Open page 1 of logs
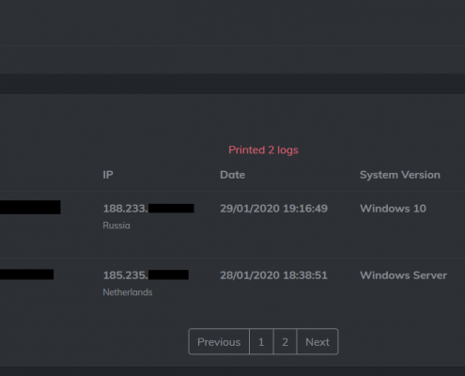The height and width of the screenshot is (376, 465). [x=261, y=341]
